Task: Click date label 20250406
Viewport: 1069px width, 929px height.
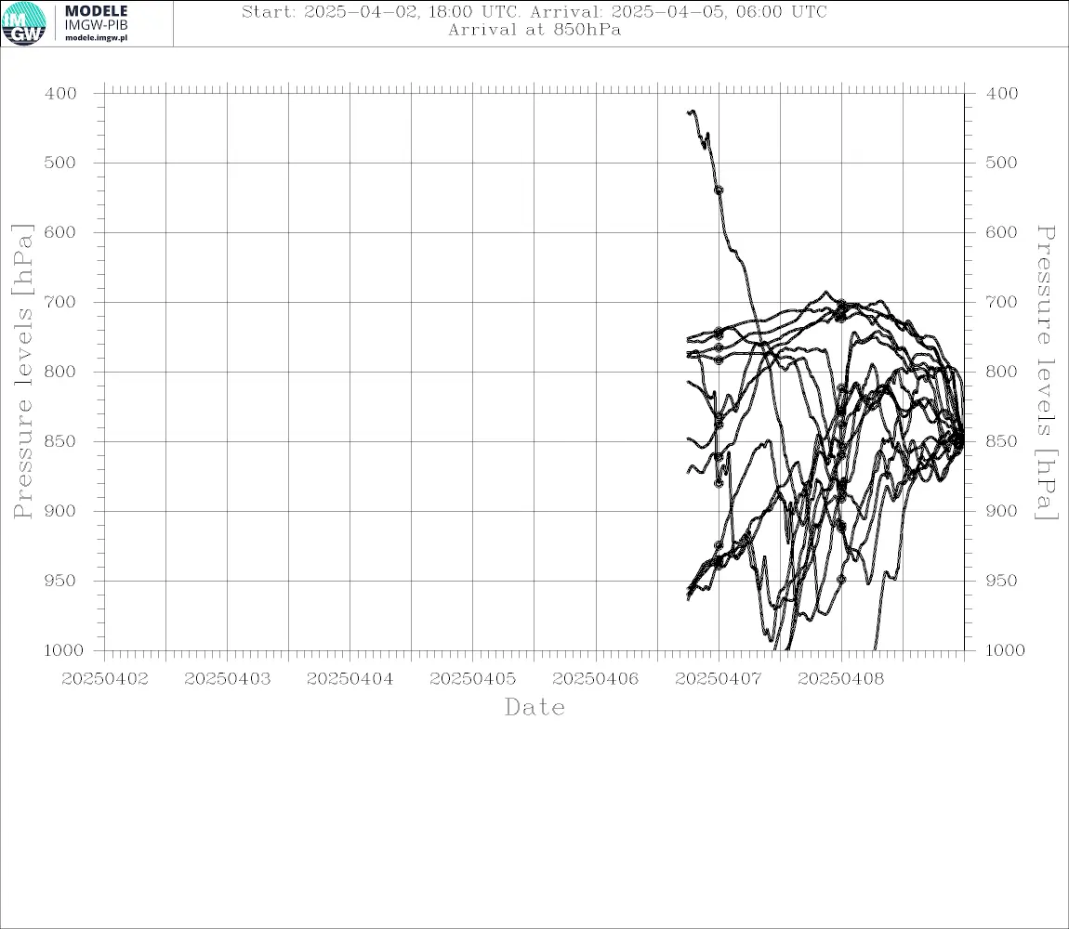Action: 596,679
